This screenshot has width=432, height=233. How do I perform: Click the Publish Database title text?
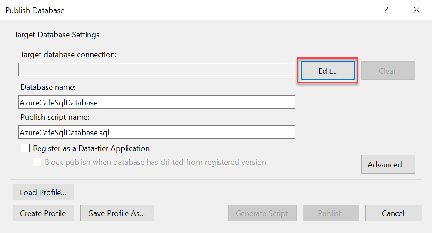click(35, 10)
